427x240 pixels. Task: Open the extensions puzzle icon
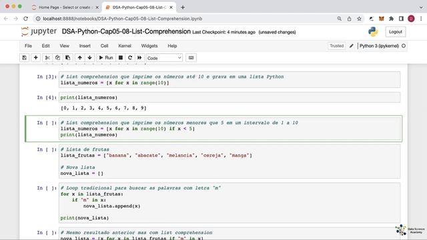click(x=392, y=19)
